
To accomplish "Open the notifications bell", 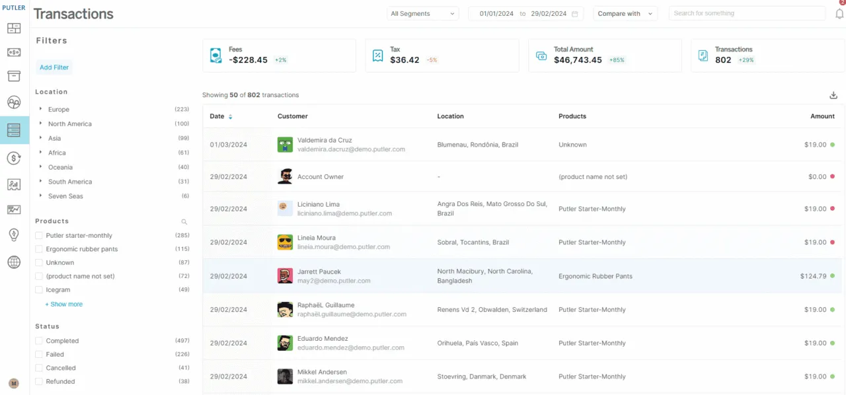I will click(x=839, y=13).
